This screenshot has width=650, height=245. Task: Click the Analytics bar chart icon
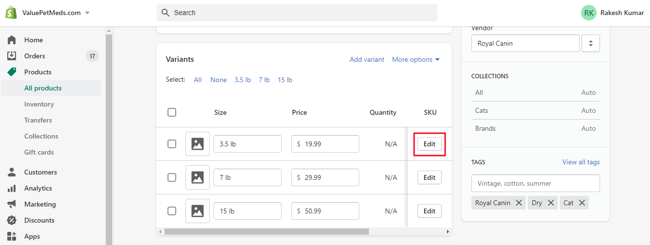(x=12, y=188)
